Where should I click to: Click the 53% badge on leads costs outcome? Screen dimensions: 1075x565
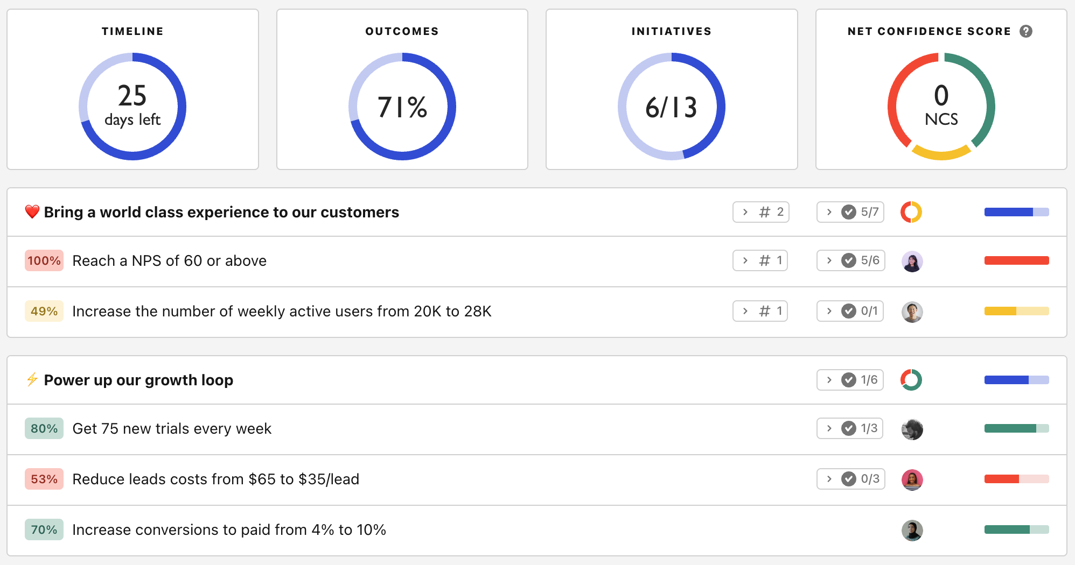pyautogui.click(x=44, y=479)
